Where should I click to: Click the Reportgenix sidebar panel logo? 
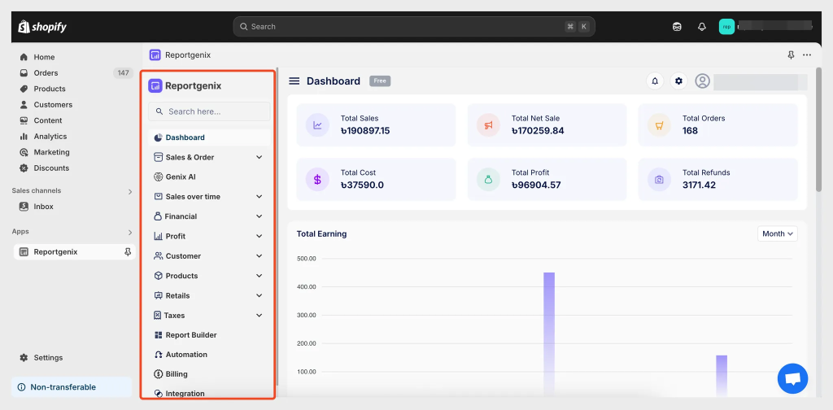tap(155, 85)
